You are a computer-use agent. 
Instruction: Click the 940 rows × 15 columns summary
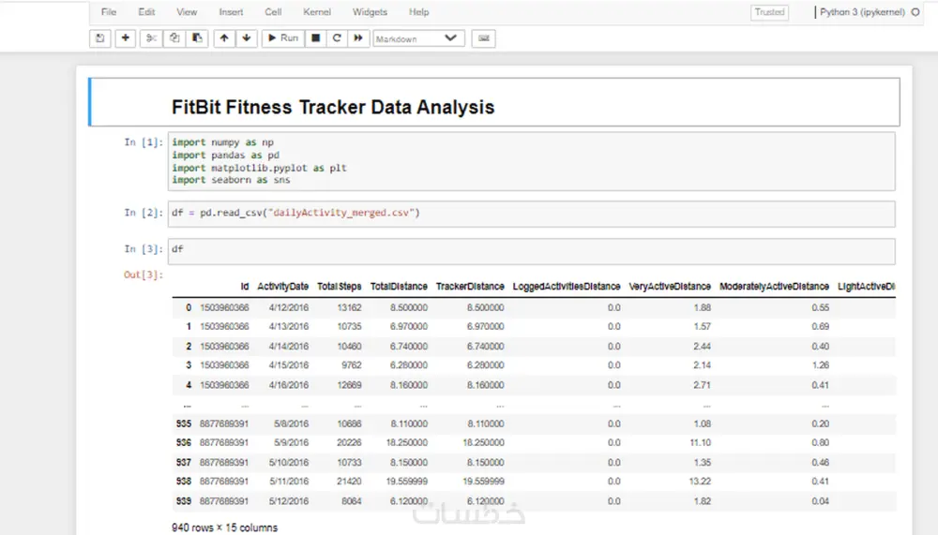coord(225,528)
